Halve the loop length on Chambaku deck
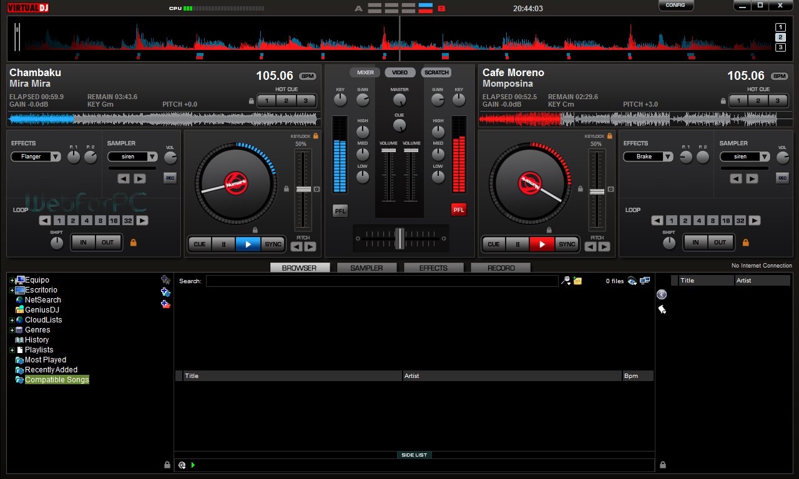 (45, 221)
